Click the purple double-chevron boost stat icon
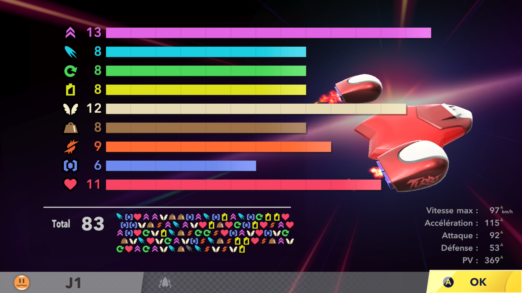 (70, 33)
